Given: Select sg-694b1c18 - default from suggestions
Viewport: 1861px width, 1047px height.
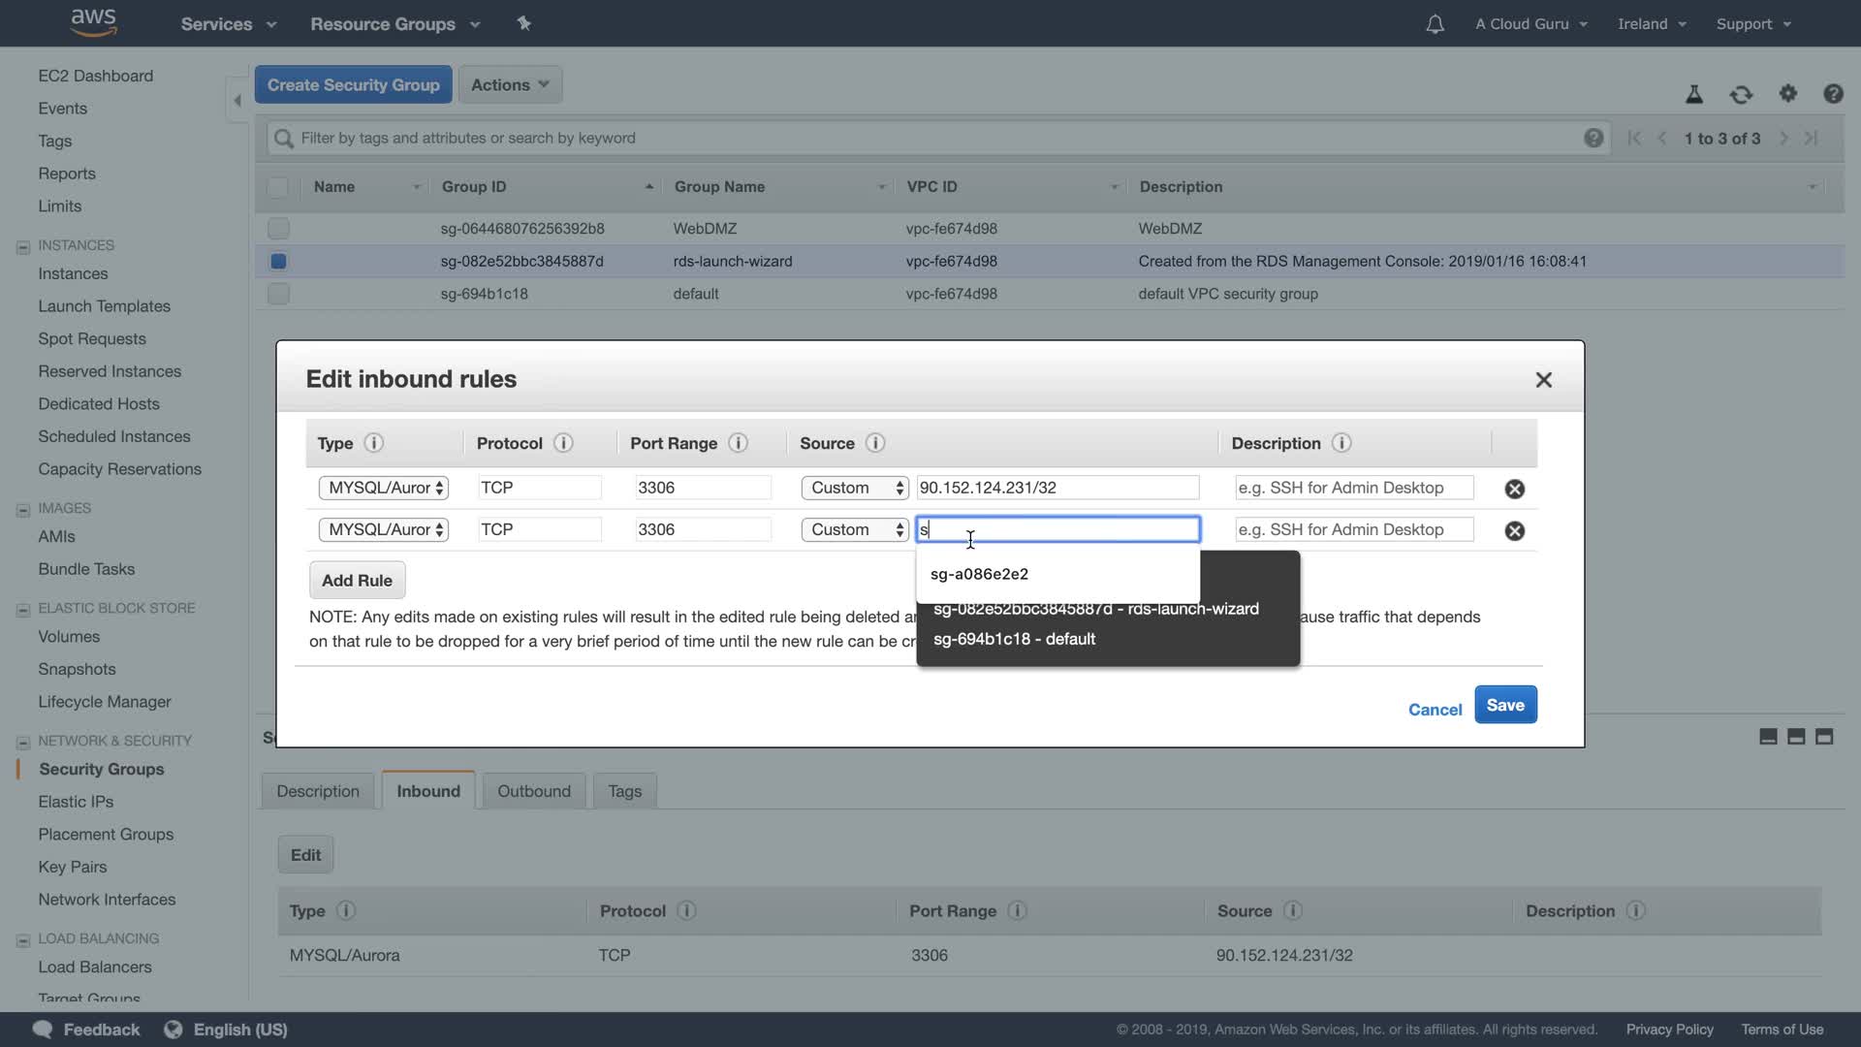Looking at the screenshot, I should click(1014, 639).
